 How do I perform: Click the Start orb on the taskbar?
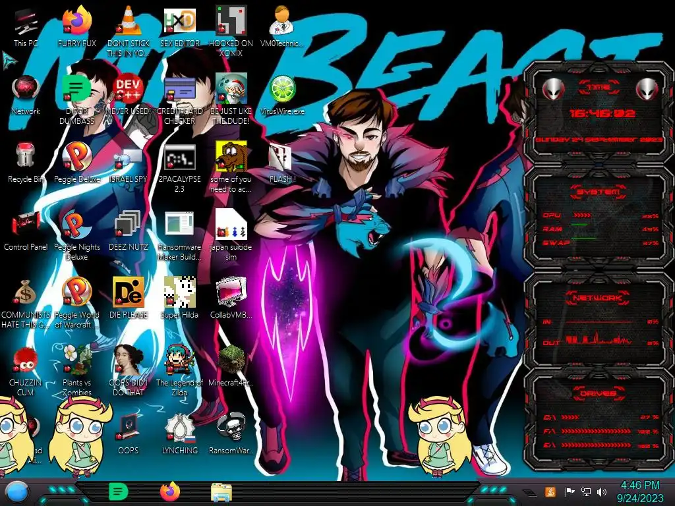coord(17,492)
